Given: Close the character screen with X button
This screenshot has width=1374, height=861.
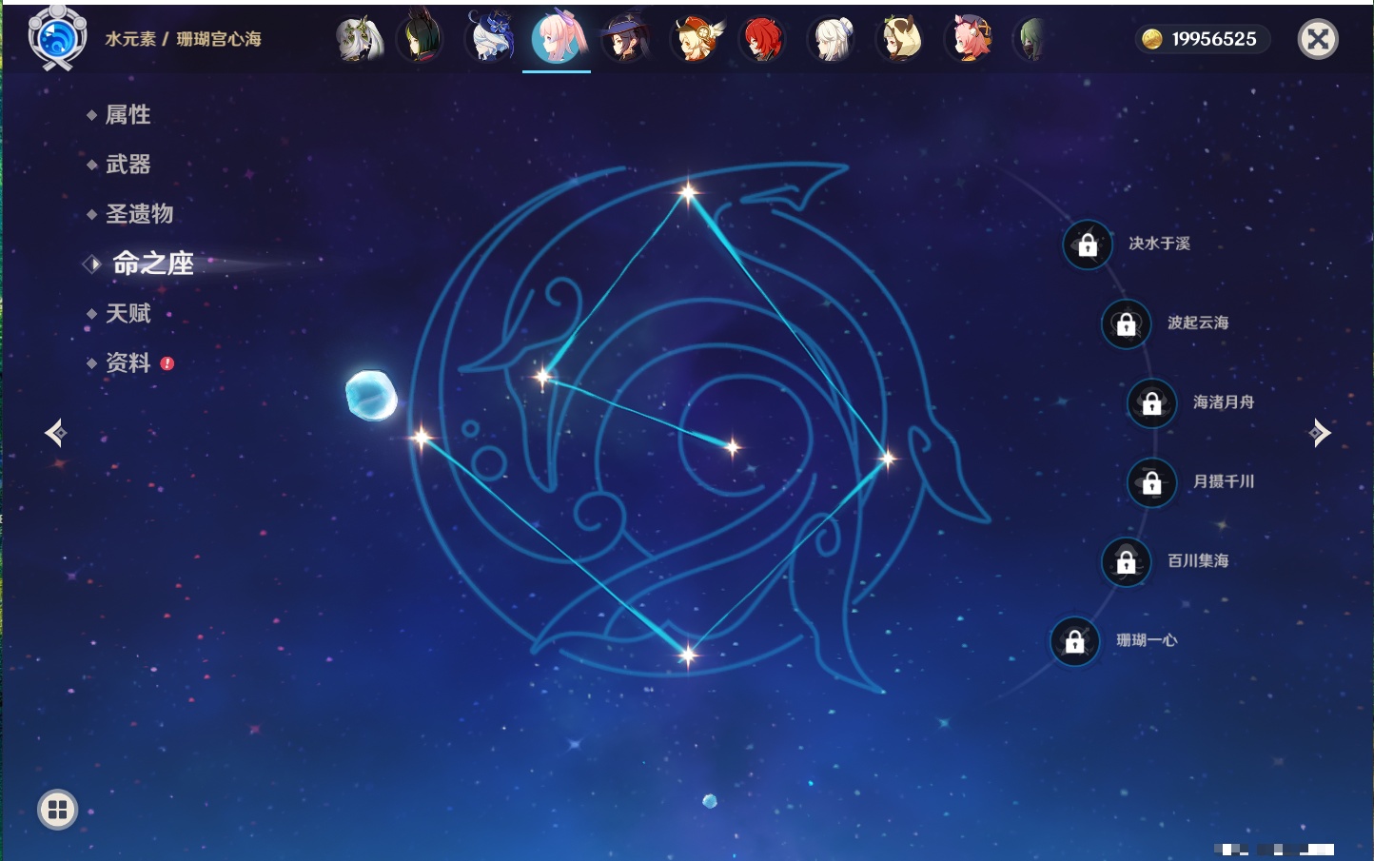Looking at the screenshot, I should click(x=1318, y=39).
